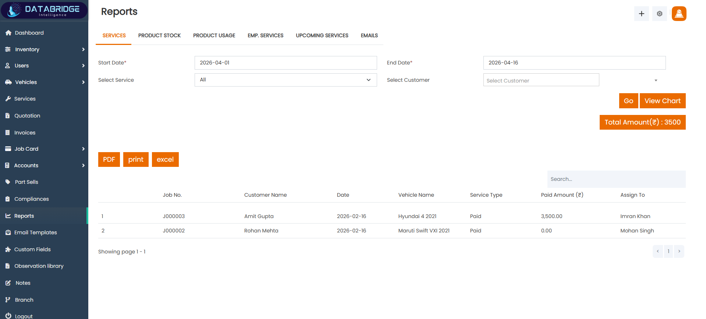
Task: Click the Services wrench icon
Action: click(8, 99)
